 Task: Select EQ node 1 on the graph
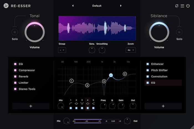[72, 81]
